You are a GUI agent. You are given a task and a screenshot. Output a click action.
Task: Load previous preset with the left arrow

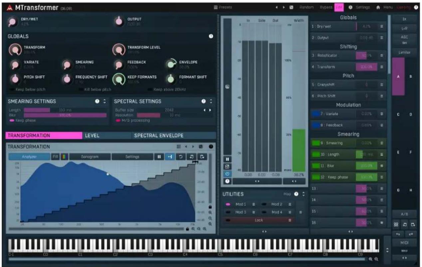(x=277, y=7)
